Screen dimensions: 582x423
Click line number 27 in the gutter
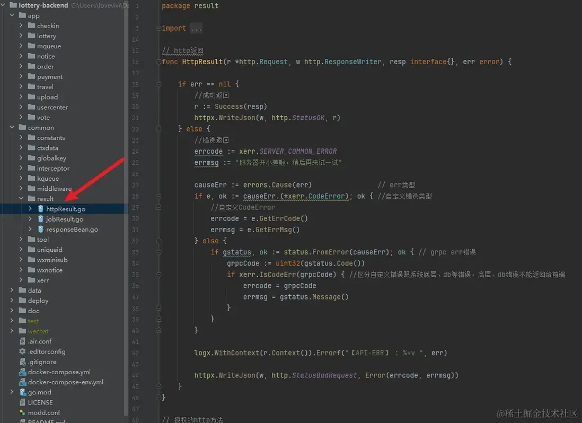[136, 185]
